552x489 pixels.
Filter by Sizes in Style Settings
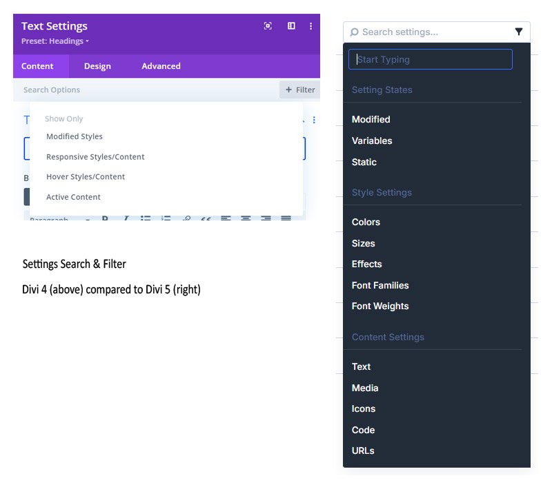[x=364, y=243]
